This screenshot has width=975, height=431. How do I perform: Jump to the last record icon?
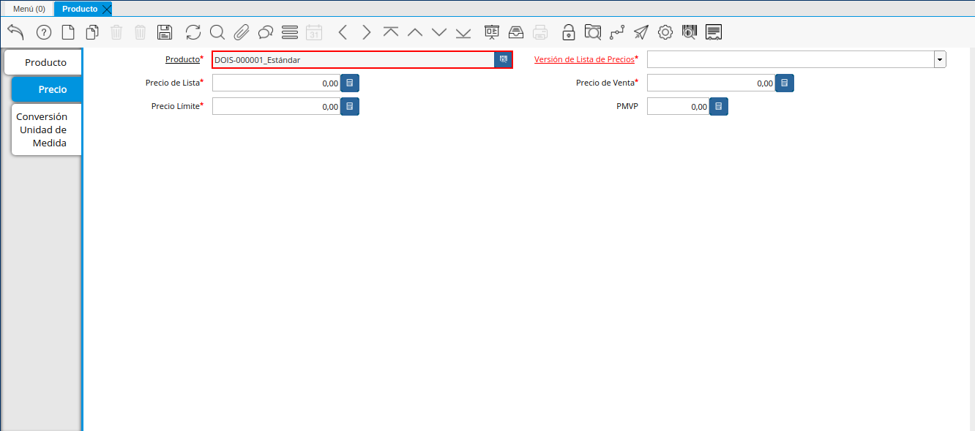[x=463, y=32]
